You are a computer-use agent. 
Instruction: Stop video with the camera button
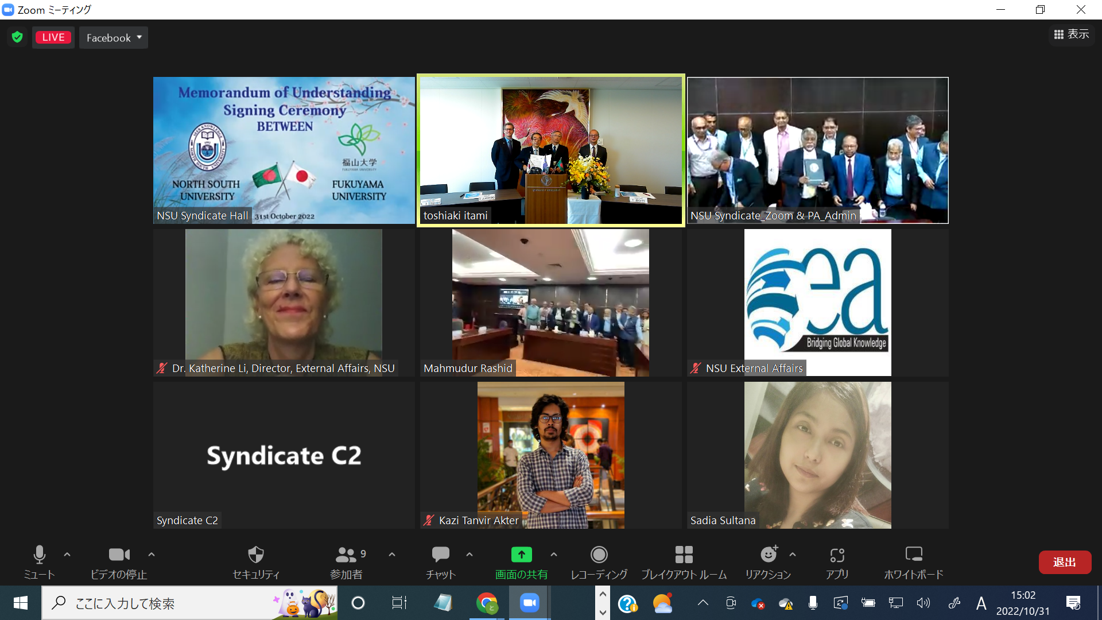(x=119, y=555)
